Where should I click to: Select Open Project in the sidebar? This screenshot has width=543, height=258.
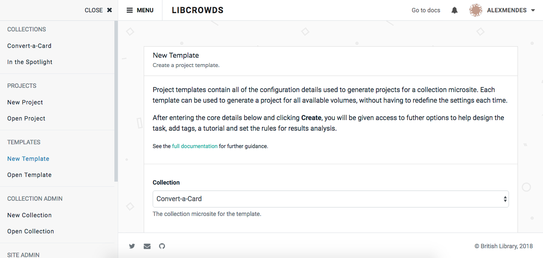tap(26, 118)
